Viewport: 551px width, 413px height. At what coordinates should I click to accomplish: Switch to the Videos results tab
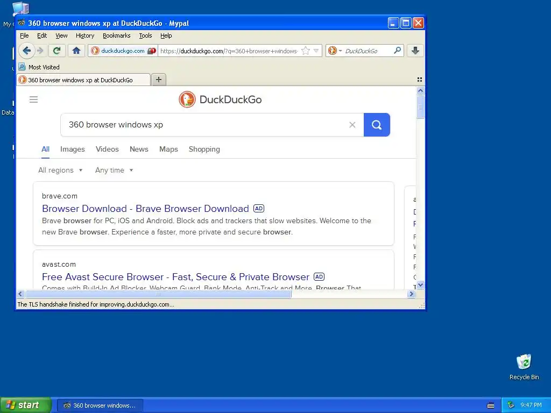[x=107, y=149]
